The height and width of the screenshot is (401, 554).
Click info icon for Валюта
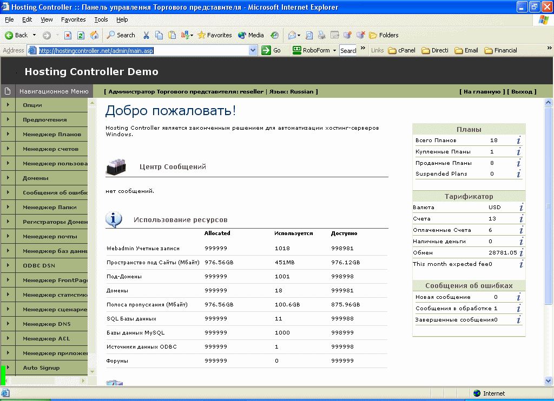tap(521, 207)
